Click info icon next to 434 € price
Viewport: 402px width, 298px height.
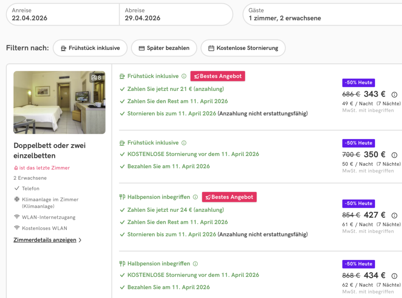(x=395, y=276)
